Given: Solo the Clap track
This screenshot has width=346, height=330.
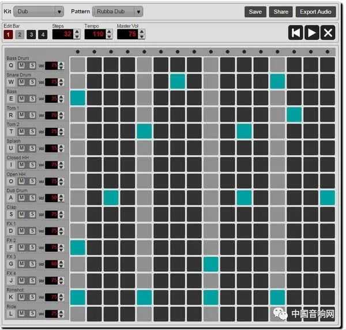Looking at the screenshot, I should click(32, 214).
